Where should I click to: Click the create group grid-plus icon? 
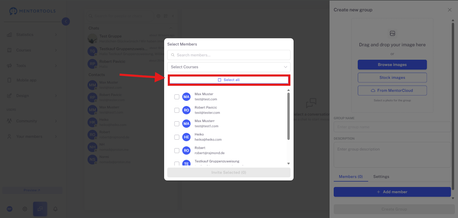[165, 16]
